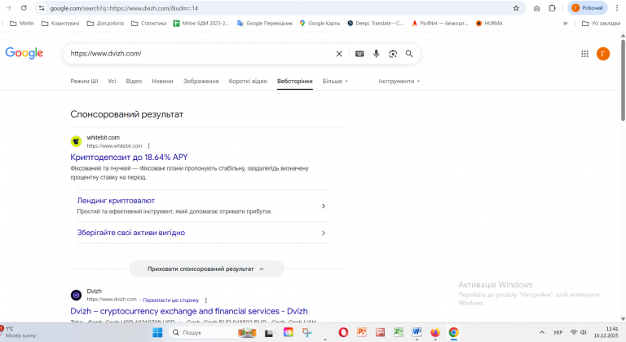This screenshot has height=342, width=626.
Task: Open Firefox from taskbar
Action: 435,332
